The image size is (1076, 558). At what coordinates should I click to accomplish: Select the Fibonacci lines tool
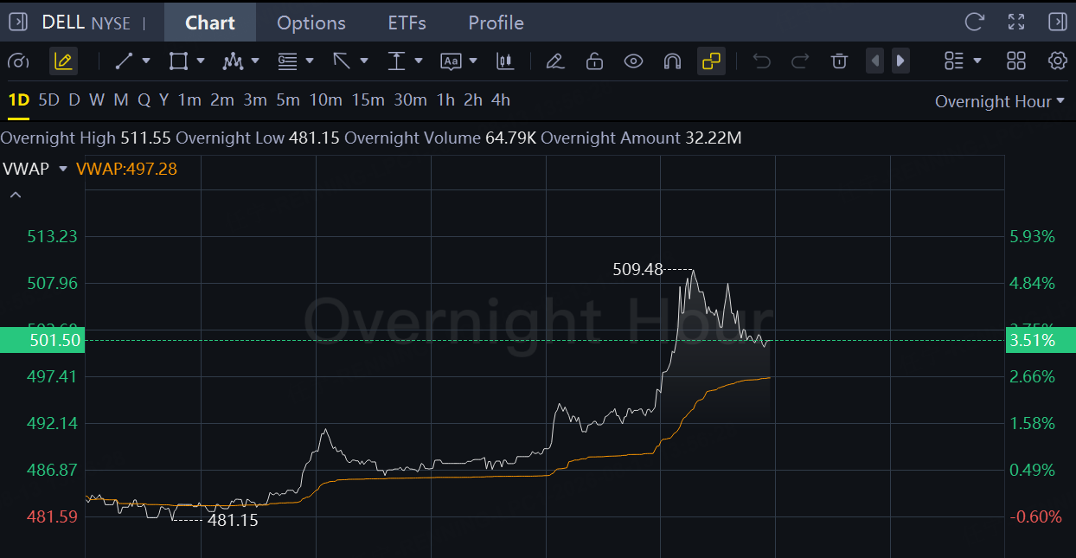(287, 61)
